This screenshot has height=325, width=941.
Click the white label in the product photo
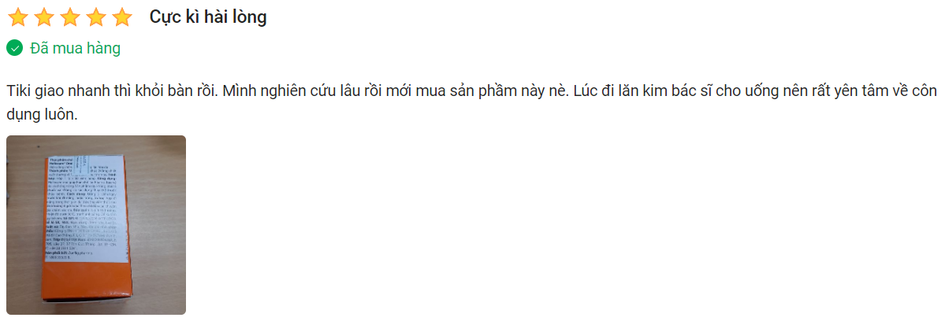click(x=84, y=209)
